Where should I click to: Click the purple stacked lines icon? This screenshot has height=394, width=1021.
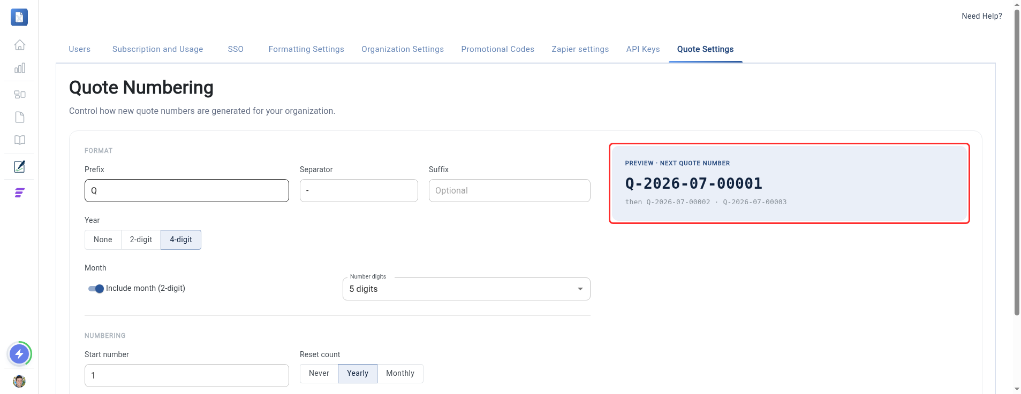click(20, 193)
